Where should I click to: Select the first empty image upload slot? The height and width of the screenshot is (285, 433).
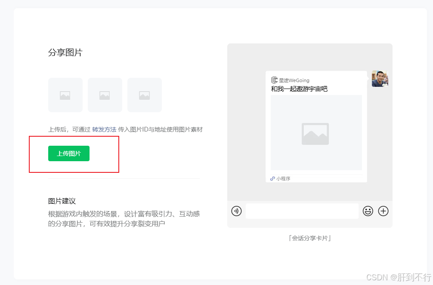click(65, 95)
